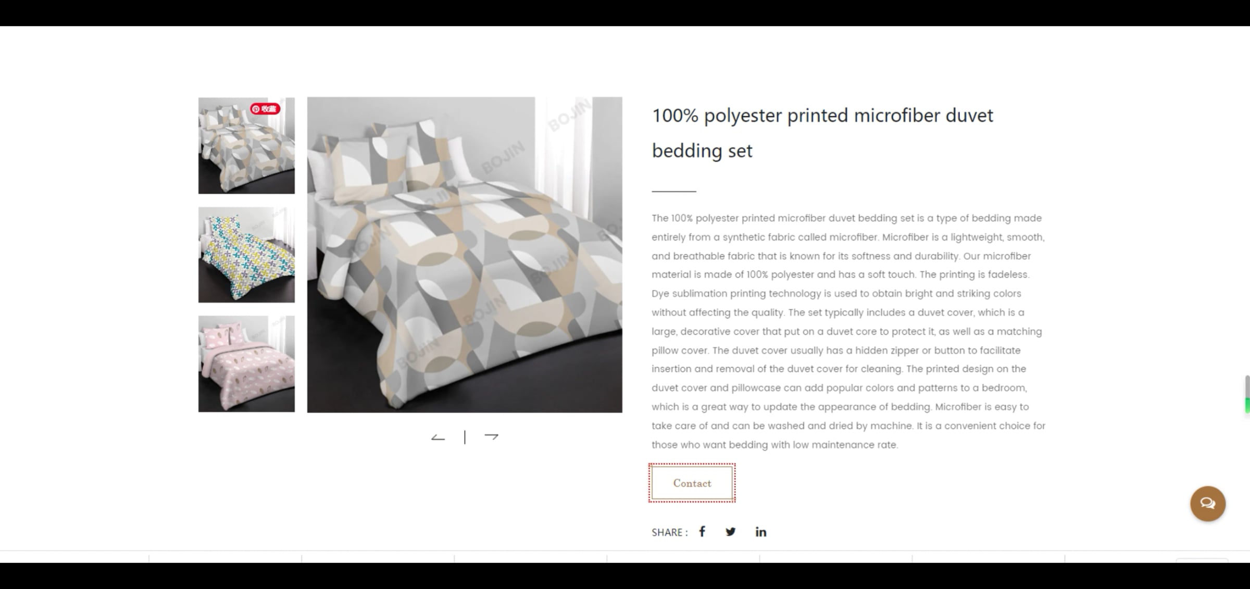This screenshot has width=1250, height=589.
Task: Share the product on Facebook
Action: click(702, 532)
